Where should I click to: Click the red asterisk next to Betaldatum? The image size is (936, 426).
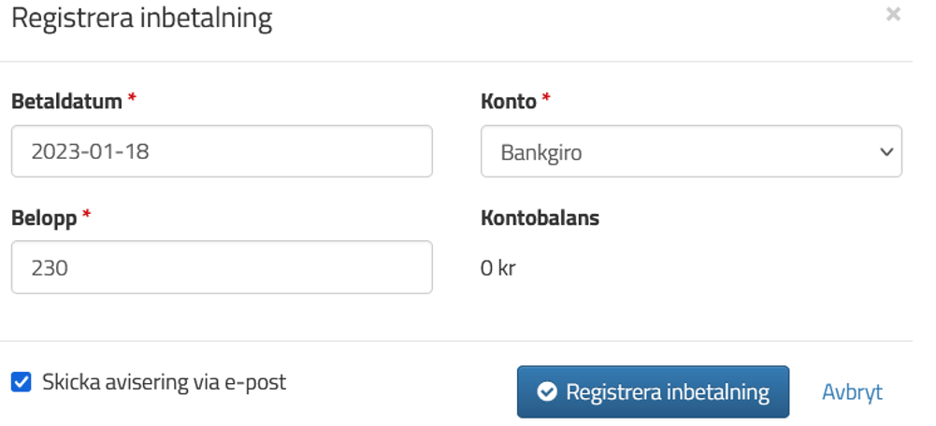pyautogui.click(x=132, y=98)
